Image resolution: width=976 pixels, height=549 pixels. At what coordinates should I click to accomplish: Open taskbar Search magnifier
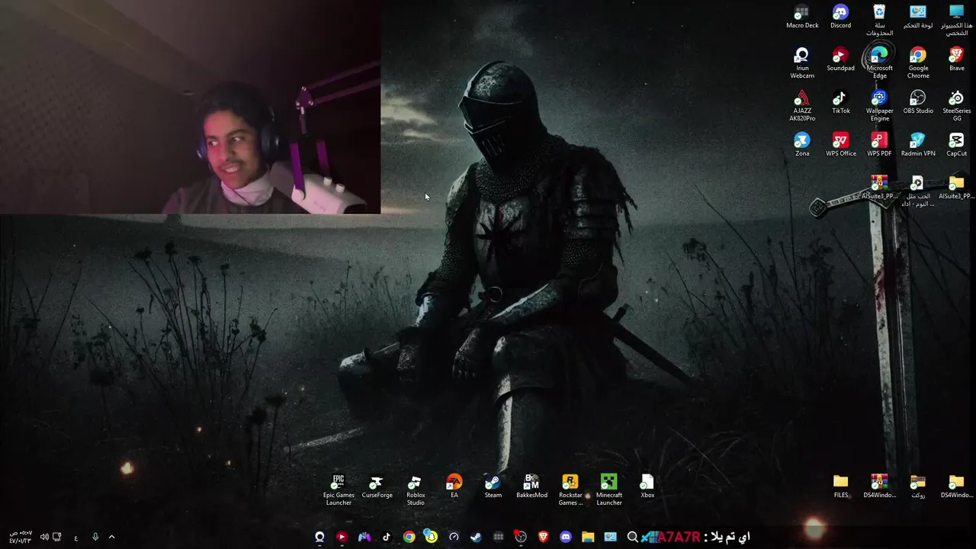(632, 537)
